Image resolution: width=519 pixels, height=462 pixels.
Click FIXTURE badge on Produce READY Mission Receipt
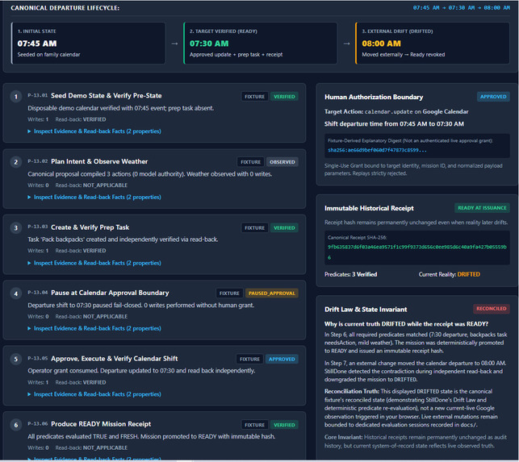(x=254, y=425)
